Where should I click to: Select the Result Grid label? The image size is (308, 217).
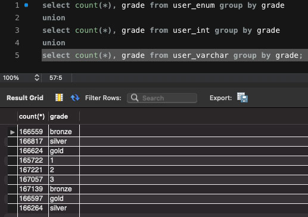pos(25,98)
